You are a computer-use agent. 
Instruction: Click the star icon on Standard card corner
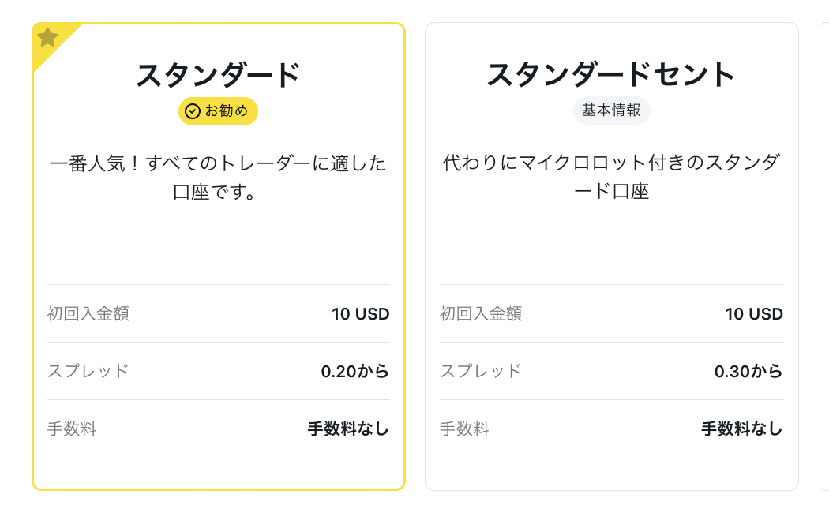click(47, 37)
